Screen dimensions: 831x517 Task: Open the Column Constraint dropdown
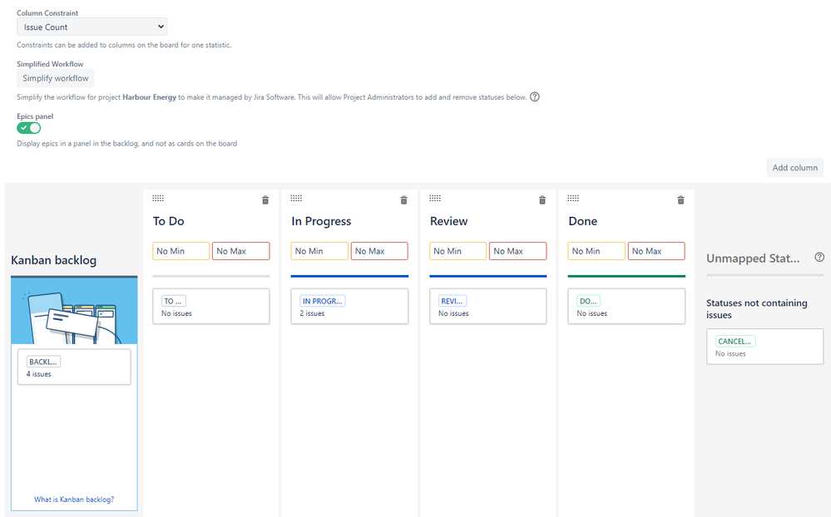tap(92, 27)
